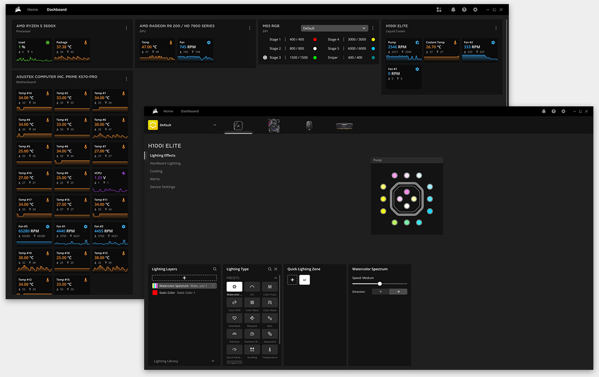This screenshot has width=599, height=377.
Task: Open Dashboard in the front window
Action: click(x=190, y=111)
